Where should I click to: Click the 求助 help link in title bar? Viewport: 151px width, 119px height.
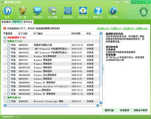pos(126,2)
